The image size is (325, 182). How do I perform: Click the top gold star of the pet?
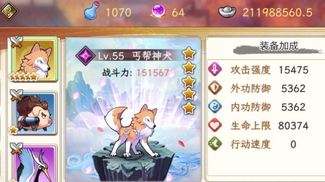(x=189, y=53)
